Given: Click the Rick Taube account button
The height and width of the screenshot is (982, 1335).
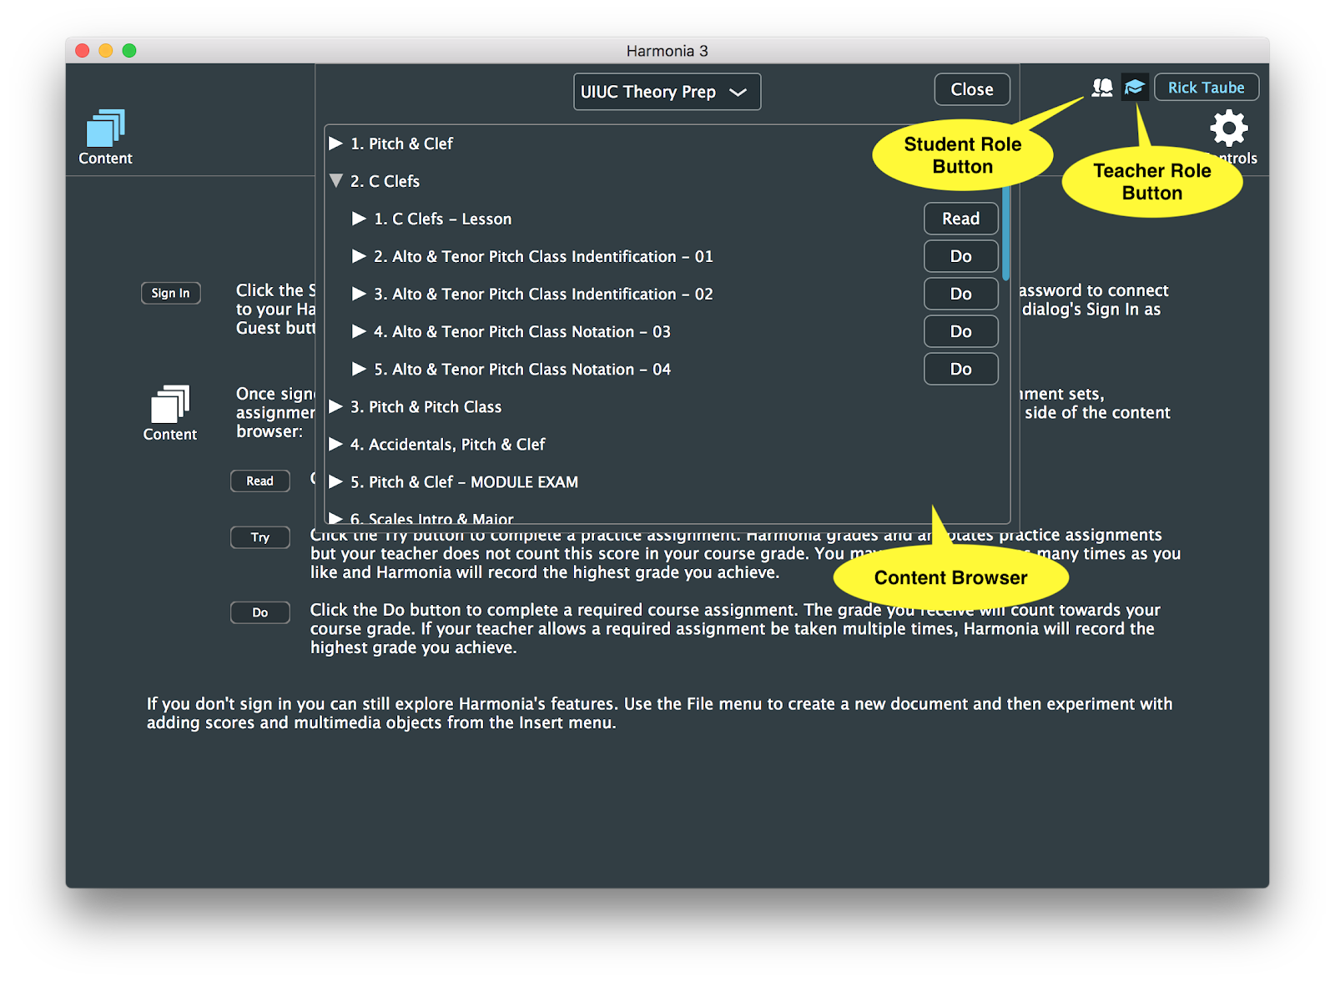Looking at the screenshot, I should [x=1206, y=88].
